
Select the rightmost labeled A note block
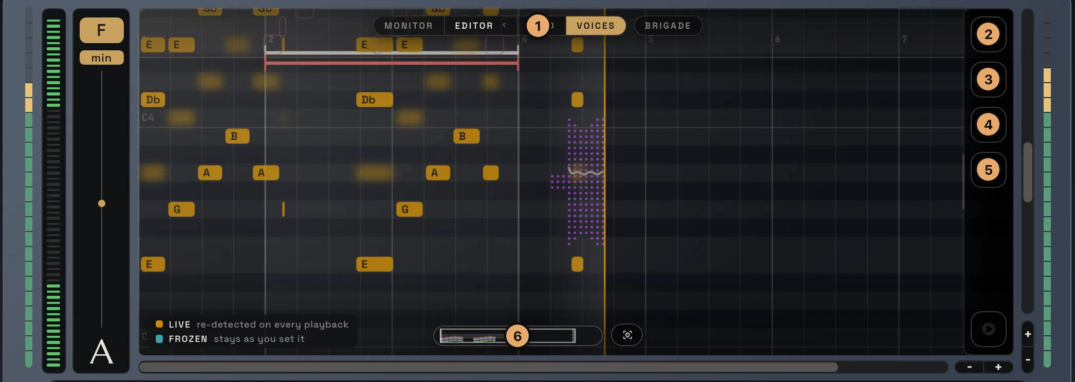click(x=438, y=173)
